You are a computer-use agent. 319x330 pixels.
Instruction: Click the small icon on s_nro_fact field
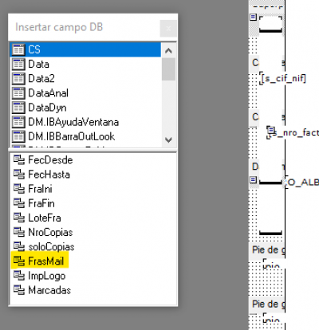pyautogui.click(x=271, y=130)
